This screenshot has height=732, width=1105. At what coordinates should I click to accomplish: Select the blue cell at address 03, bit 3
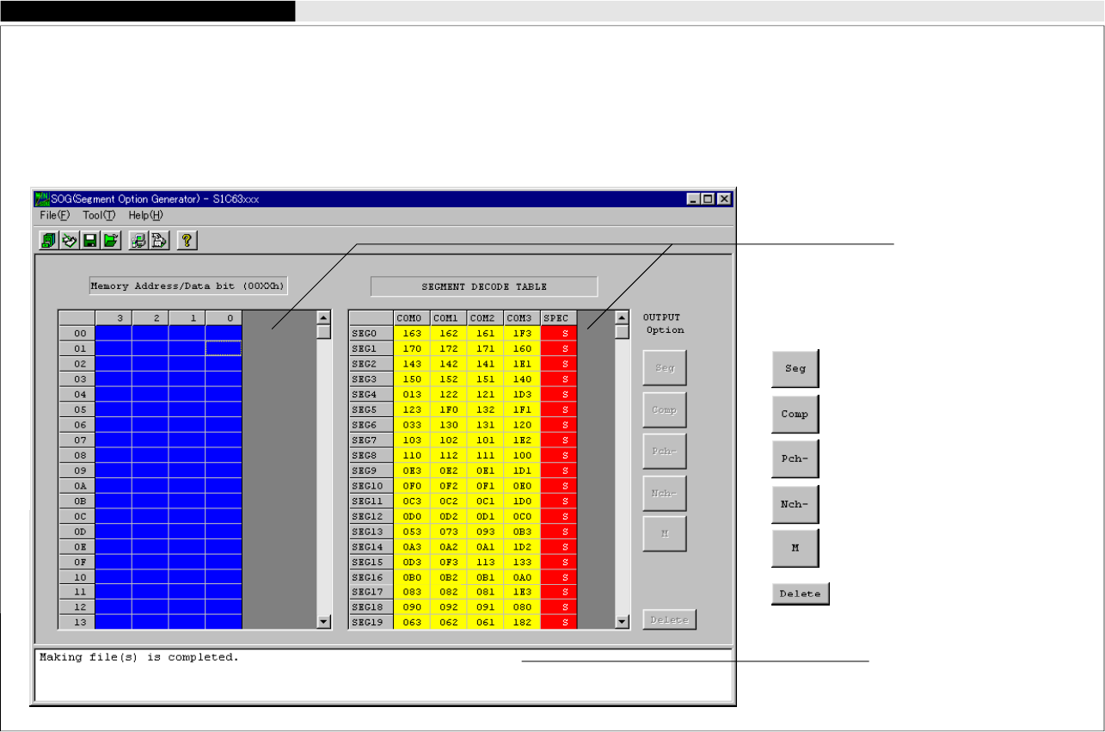coord(114,379)
